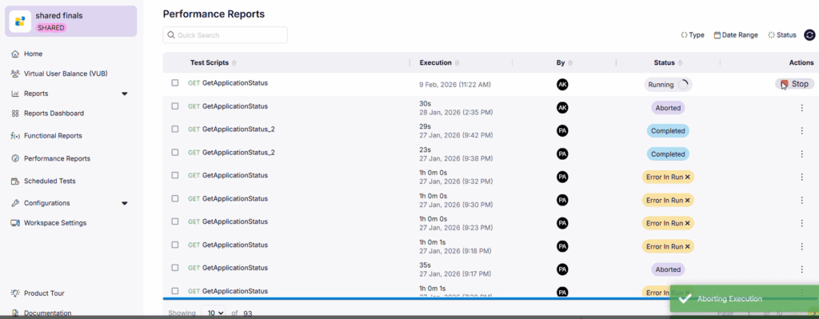Image resolution: width=819 pixels, height=319 pixels.
Task: Select checkbox for the Running 11:22 AM run
Action: [175, 83]
